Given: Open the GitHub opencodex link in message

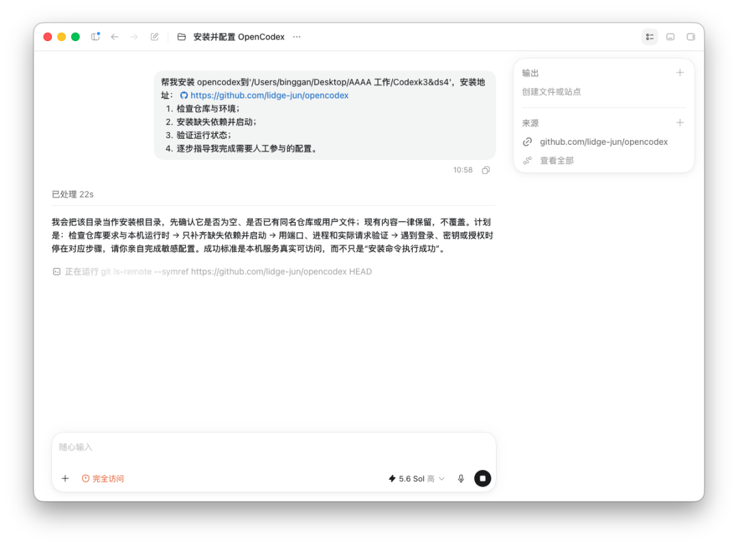Looking at the screenshot, I should (269, 95).
